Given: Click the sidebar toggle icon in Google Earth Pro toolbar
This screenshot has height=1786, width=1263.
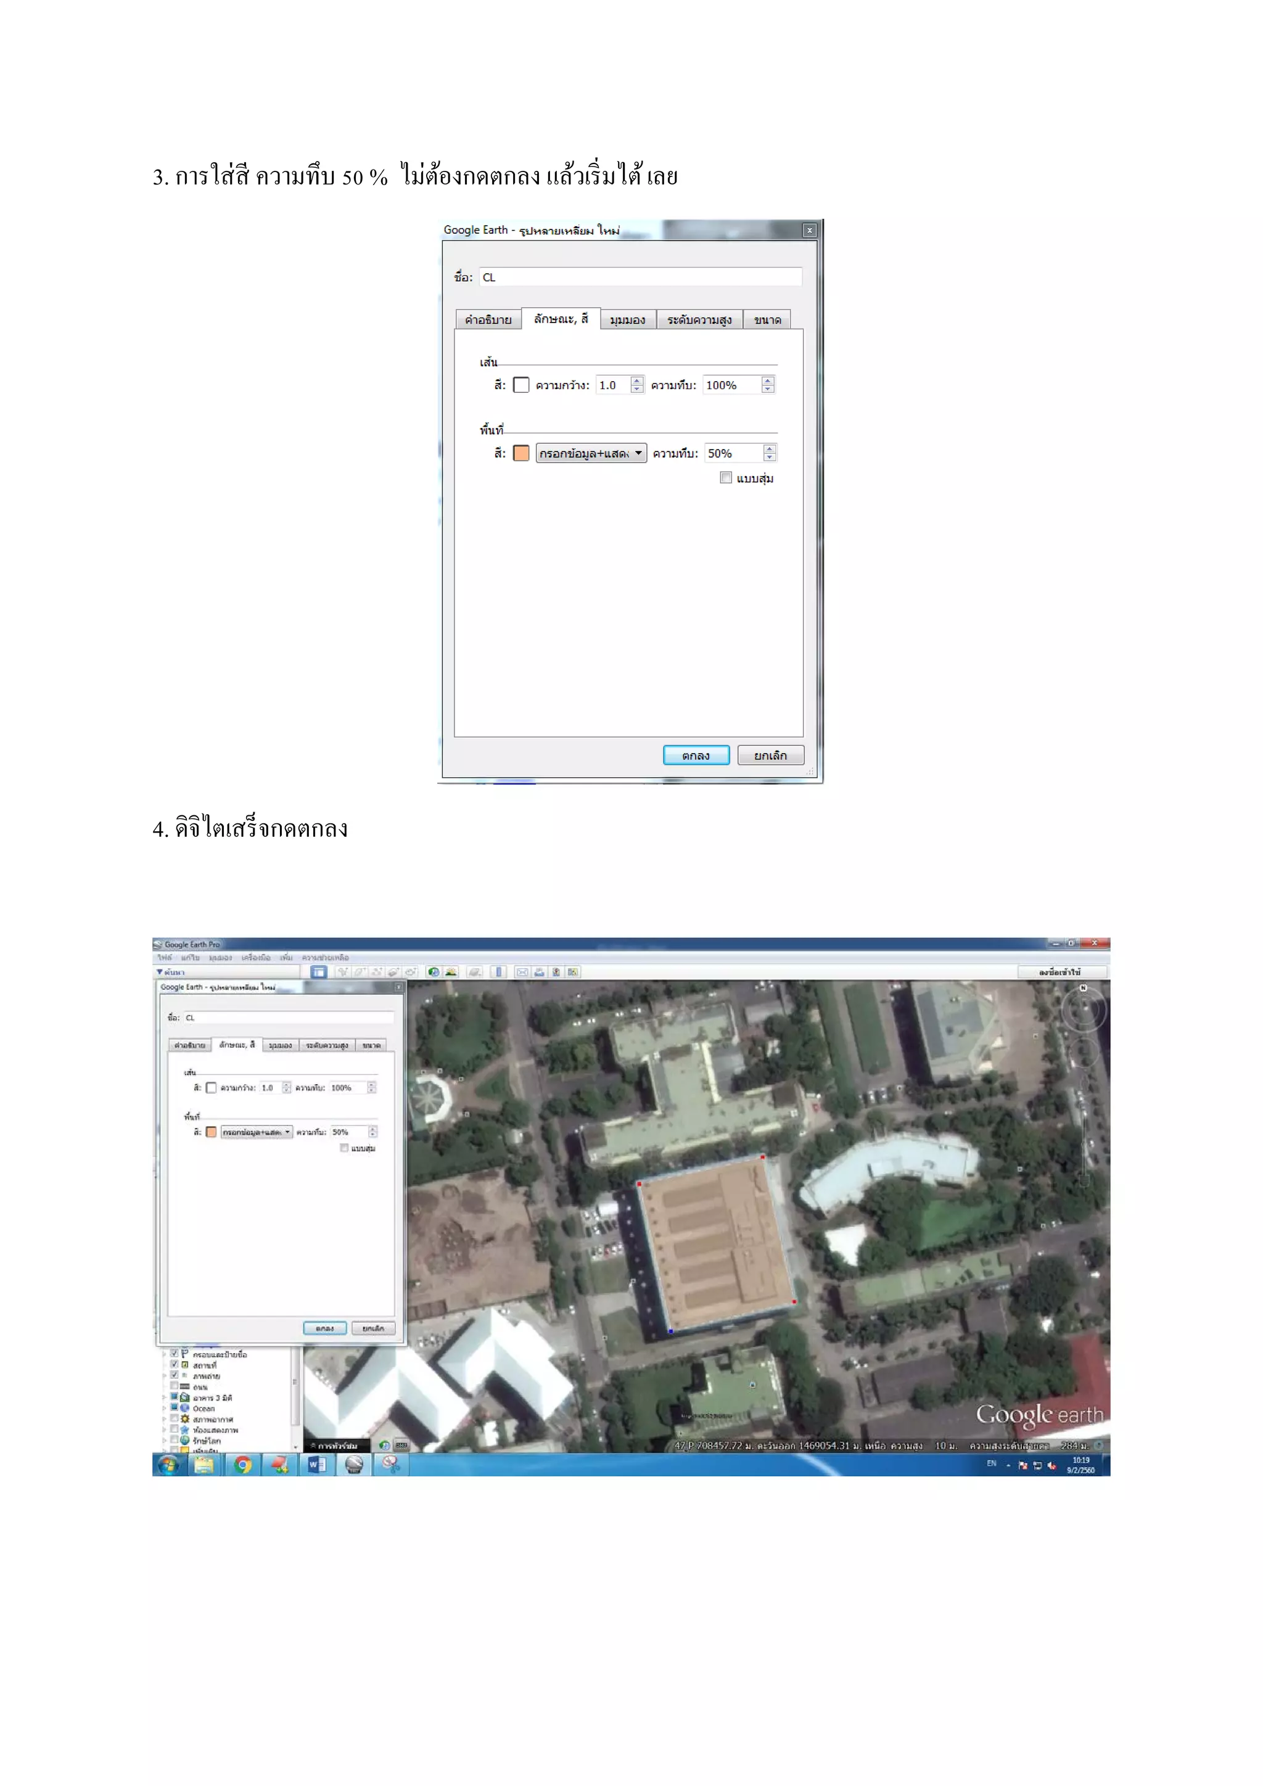Looking at the screenshot, I should [x=319, y=973].
